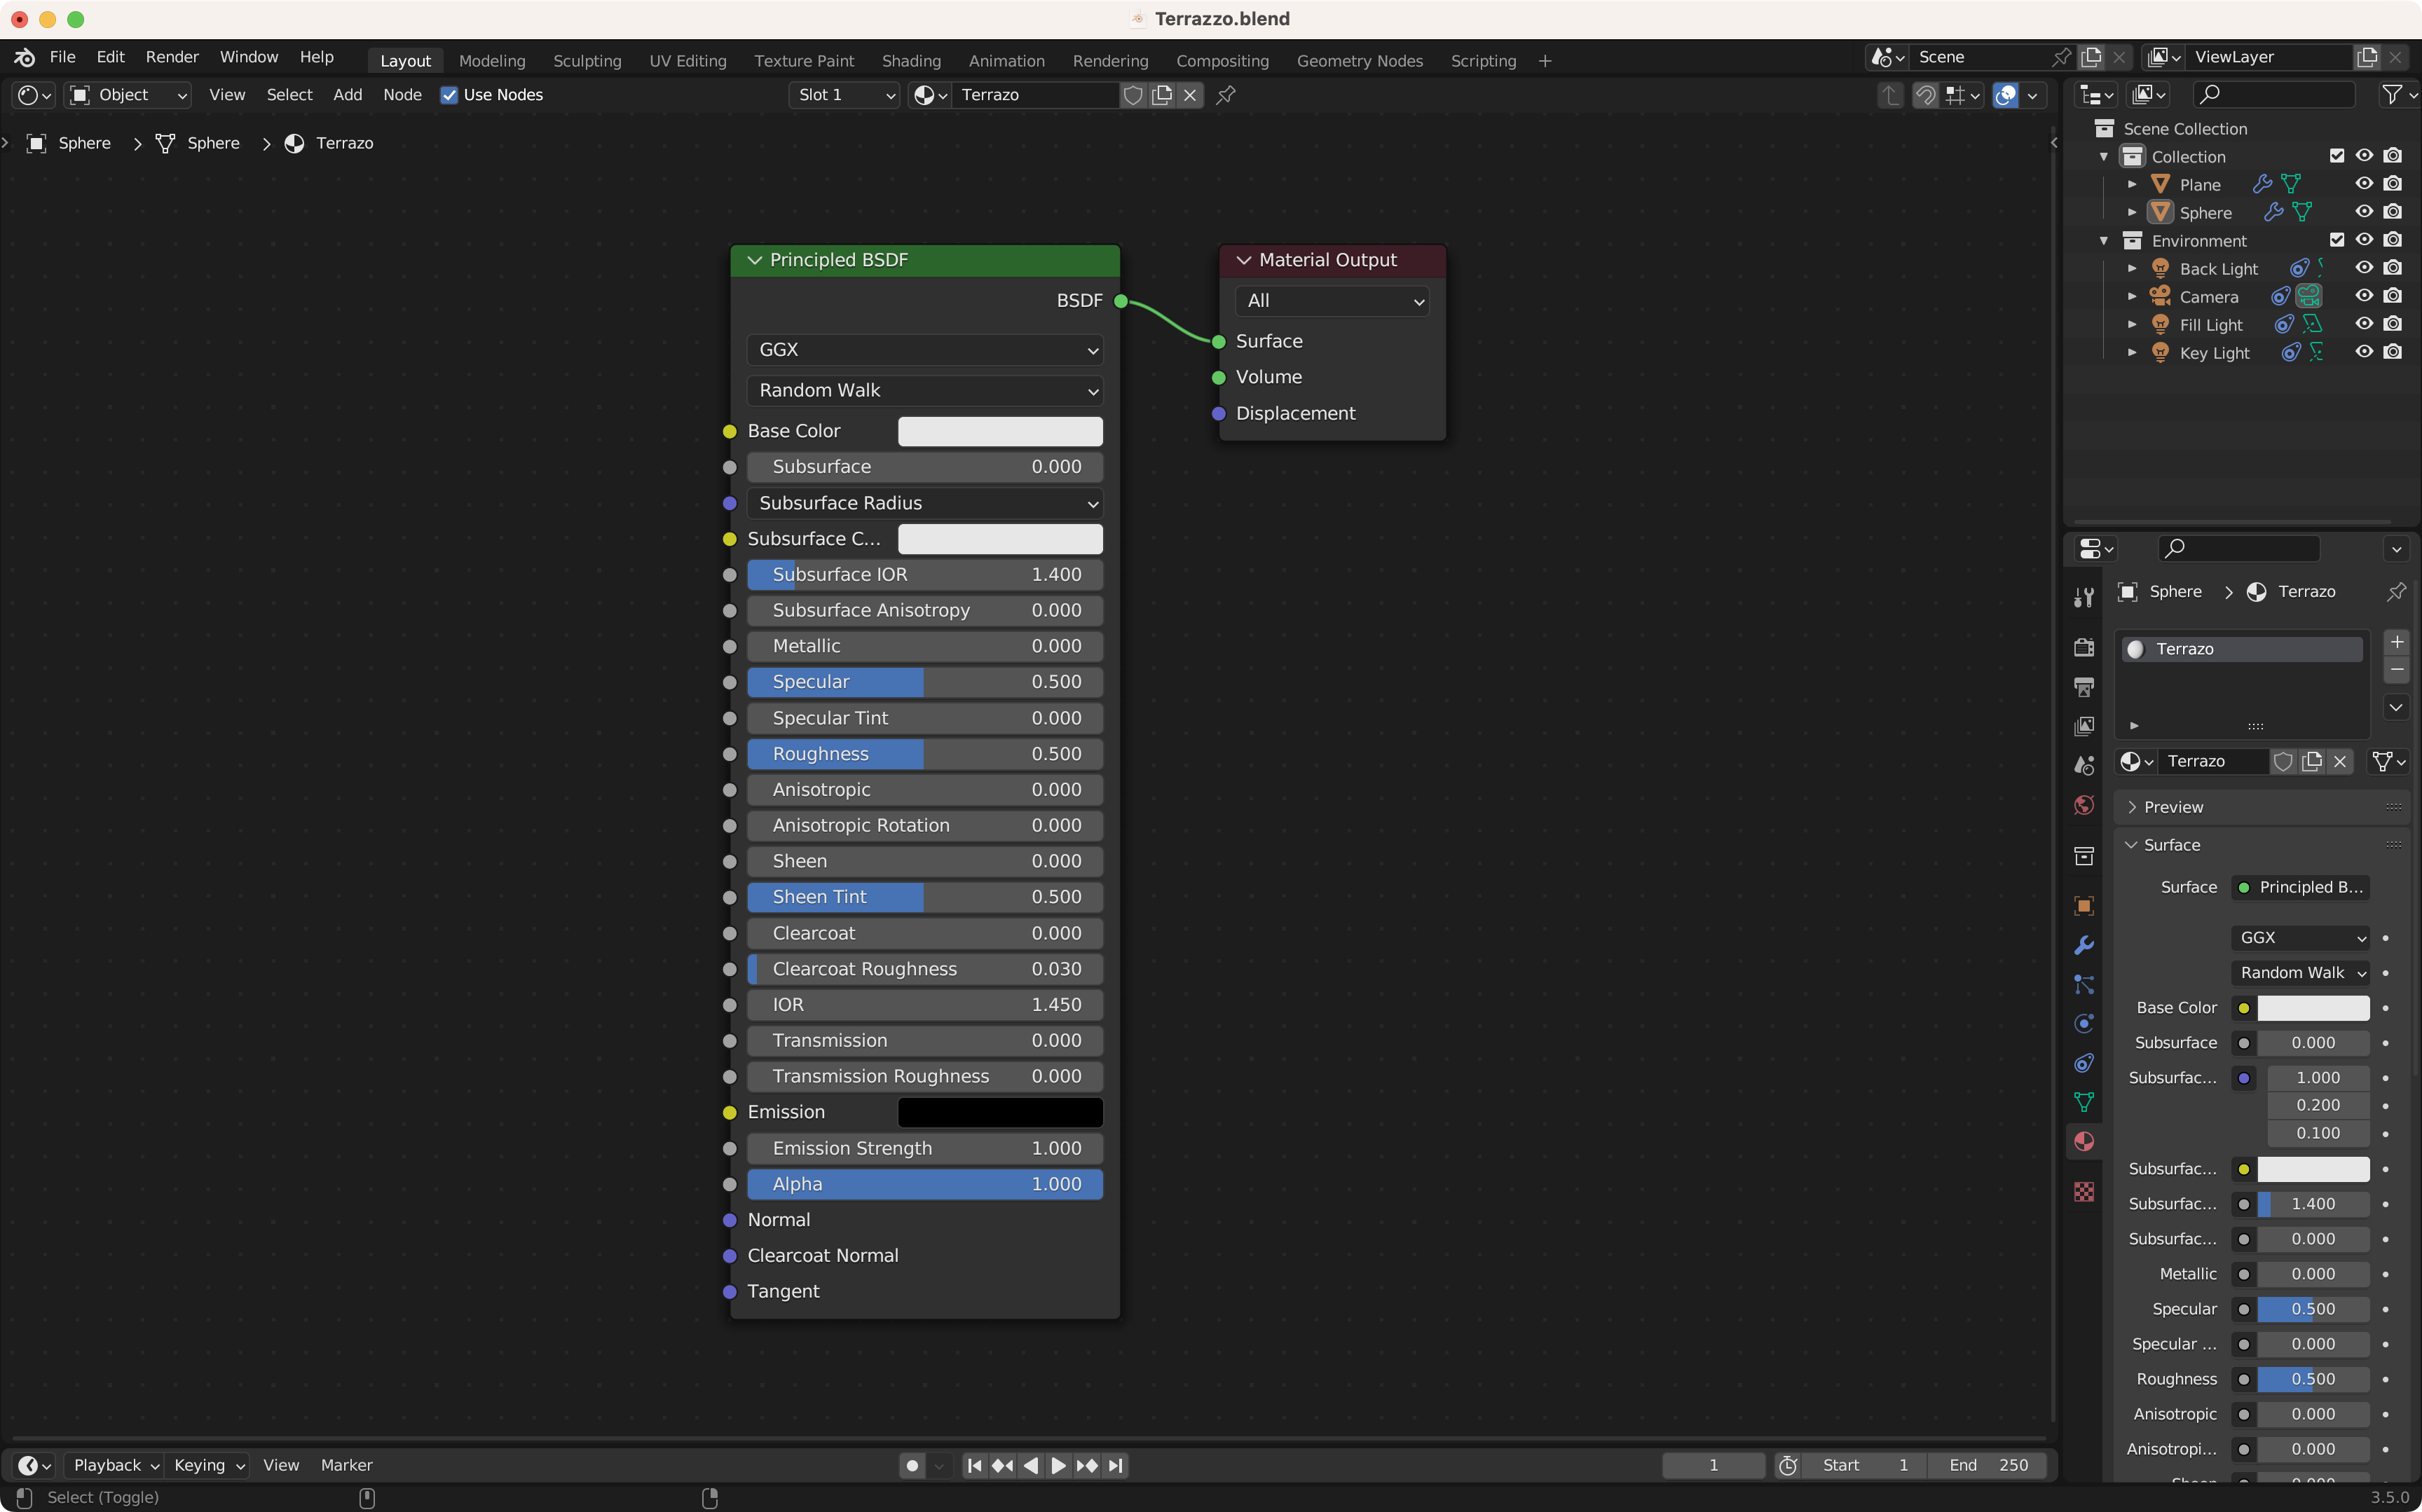The height and width of the screenshot is (1512, 2422).
Task: Disable the Environment collection checkbox
Action: pyautogui.click(x=2336, y=240)
